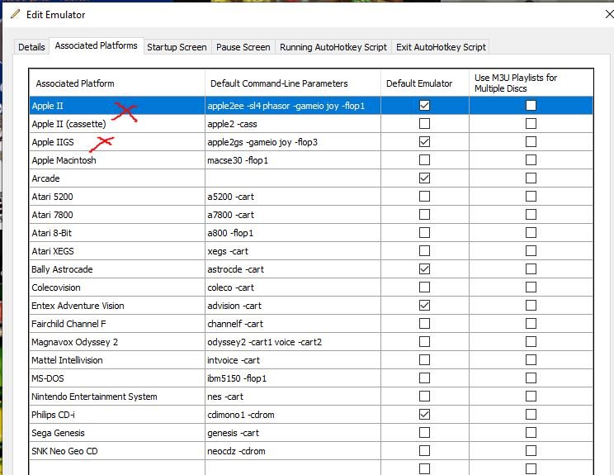Enable Default Emulator for Apple II (cassette)
The image size is (614, 475).
coord(424,123)
